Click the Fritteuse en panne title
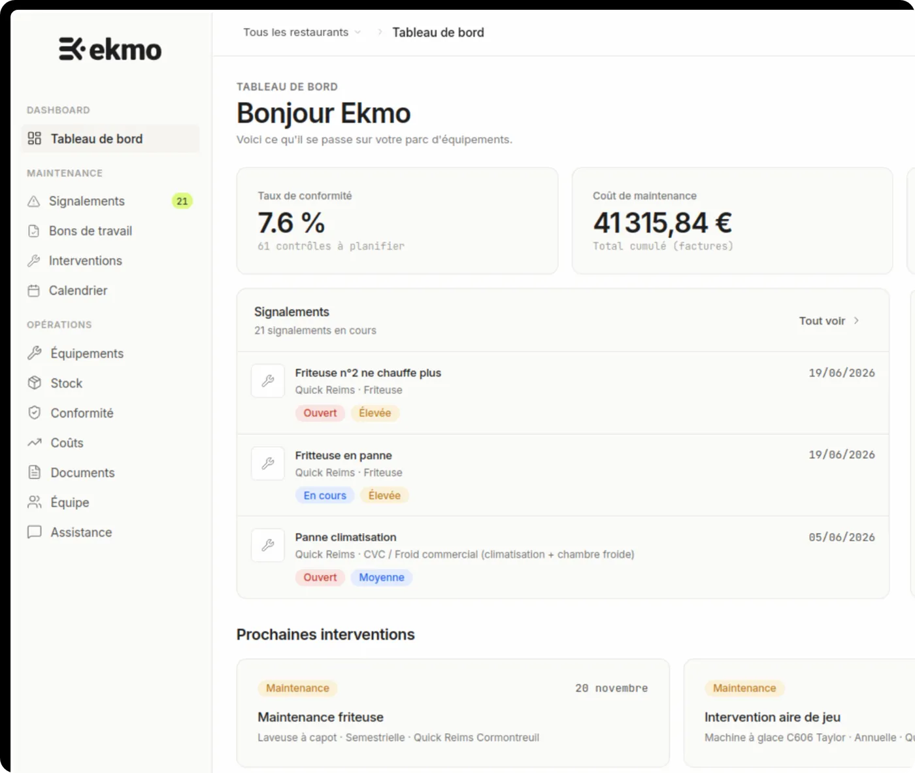The height and width of the screenshot is (773, 915). 344,455
